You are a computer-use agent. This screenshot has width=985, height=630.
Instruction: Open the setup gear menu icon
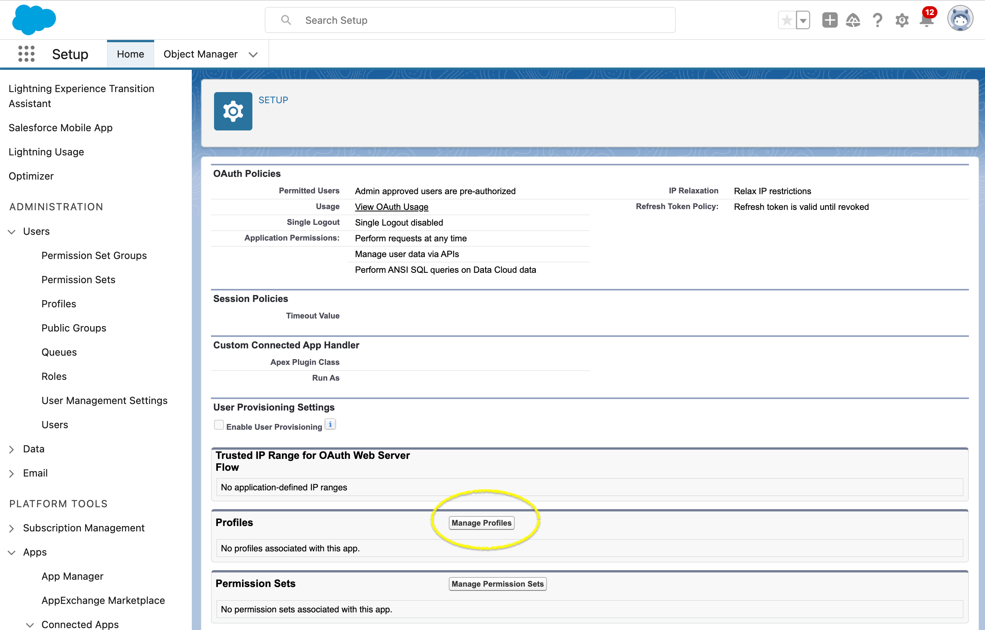[902, 20]
